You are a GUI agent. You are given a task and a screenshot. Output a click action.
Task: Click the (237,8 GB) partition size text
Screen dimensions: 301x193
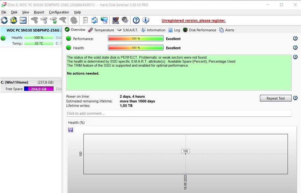pyautogui.click(x=45, y=82)
